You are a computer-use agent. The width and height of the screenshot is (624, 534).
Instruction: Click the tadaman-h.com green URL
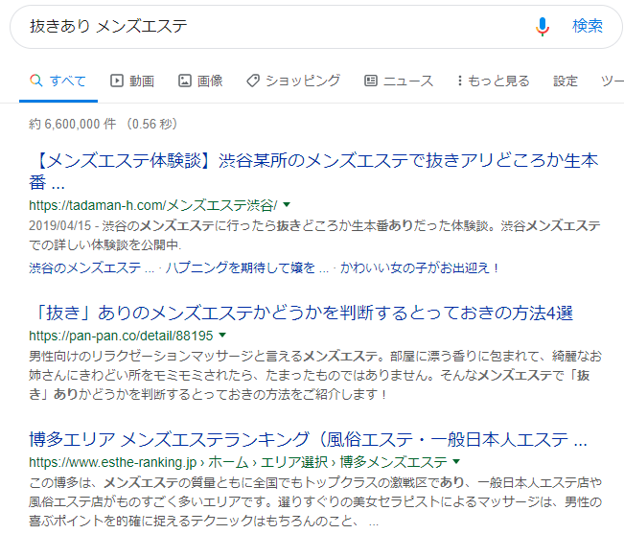[153, 205]
